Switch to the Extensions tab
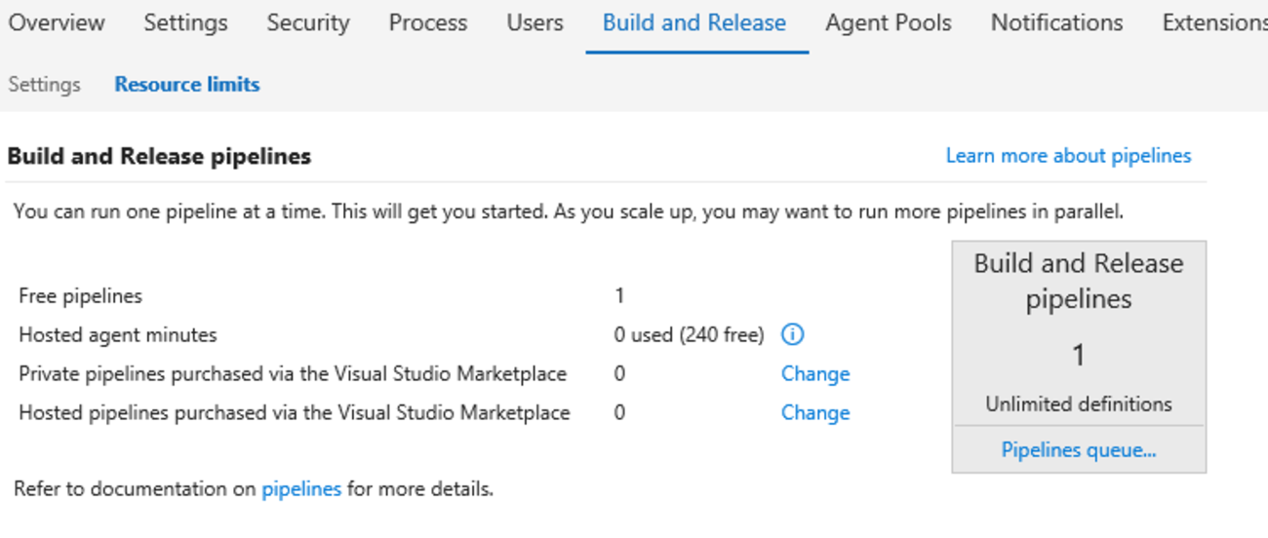 (x=1214, y=23)
